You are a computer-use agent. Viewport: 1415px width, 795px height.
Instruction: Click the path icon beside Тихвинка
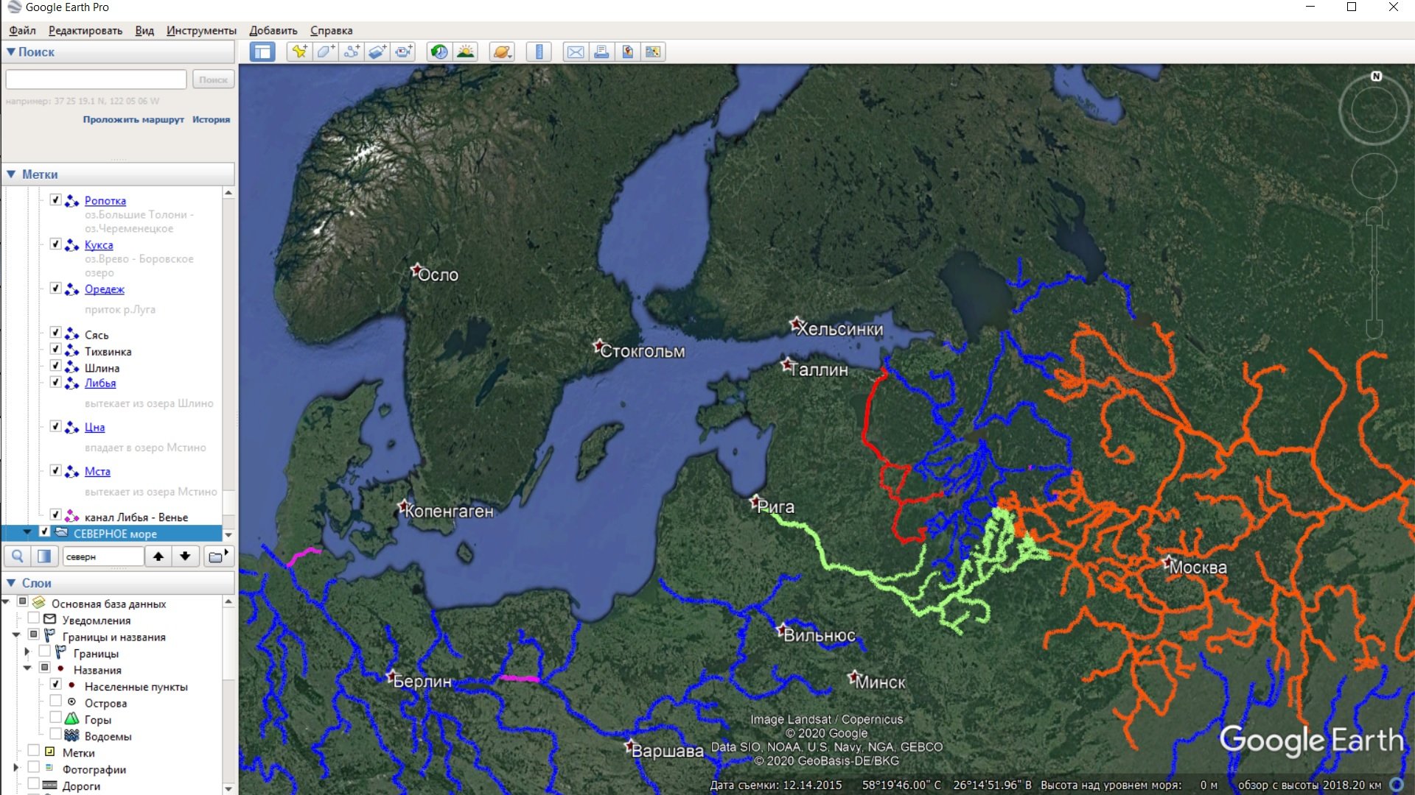point(71,351)
